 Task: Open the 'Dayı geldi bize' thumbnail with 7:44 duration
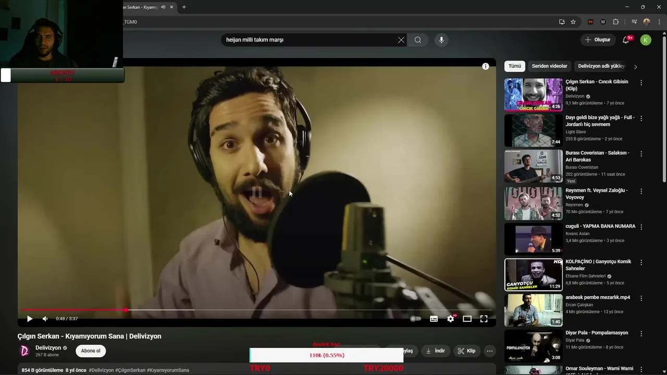[534, 130]
